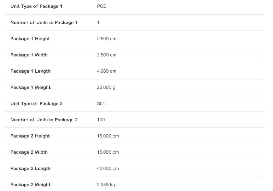Image resolution: width=273 pixels, height=191 pixels.
Task: Select the 2.339 kg weight value
Action: click(x=106, y=185)
